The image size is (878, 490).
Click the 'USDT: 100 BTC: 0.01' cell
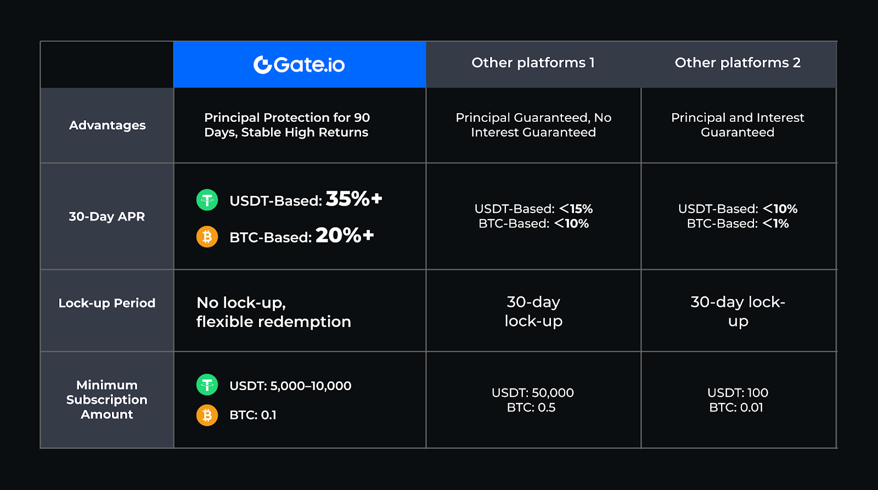click(x=738, y=400)
